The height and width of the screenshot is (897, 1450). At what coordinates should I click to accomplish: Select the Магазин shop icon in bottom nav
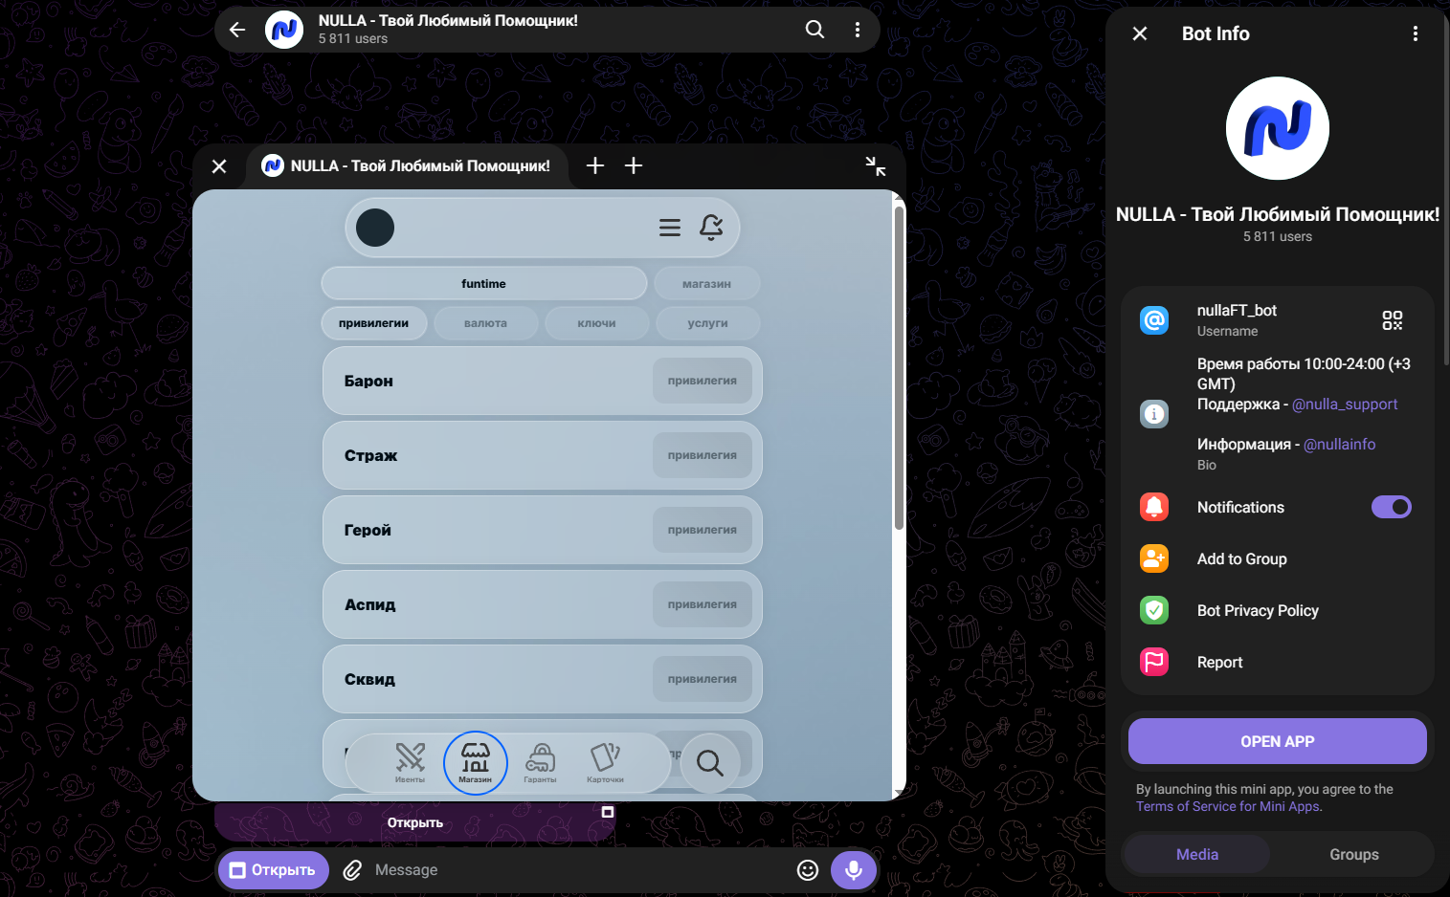(476, 762)
